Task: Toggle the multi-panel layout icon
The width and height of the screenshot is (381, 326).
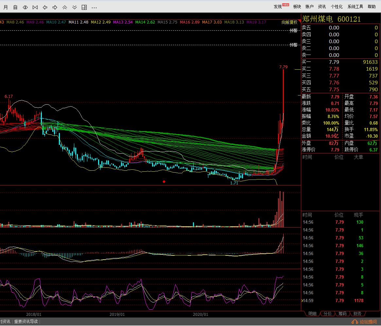Action: click(x=84, y=7)
